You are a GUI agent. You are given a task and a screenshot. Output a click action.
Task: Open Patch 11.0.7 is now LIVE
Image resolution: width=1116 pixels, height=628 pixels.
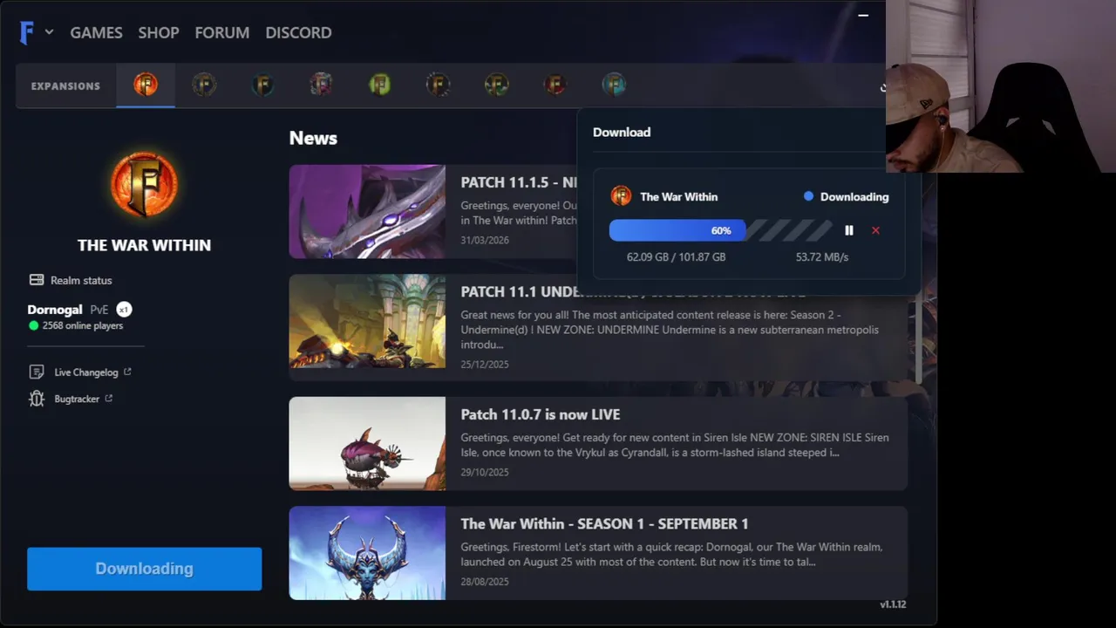[x=541, y=414]
